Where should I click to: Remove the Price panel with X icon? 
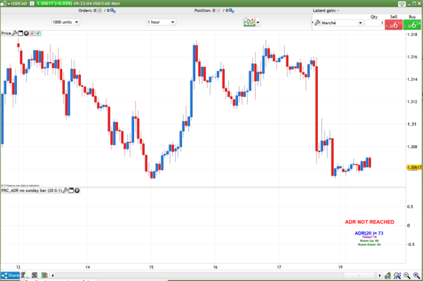point(26,33)
